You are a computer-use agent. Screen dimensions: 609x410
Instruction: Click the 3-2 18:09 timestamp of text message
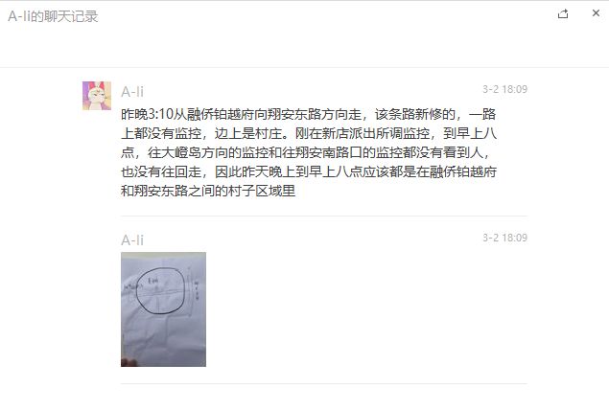pyautogui.click(x=504, y=89)
